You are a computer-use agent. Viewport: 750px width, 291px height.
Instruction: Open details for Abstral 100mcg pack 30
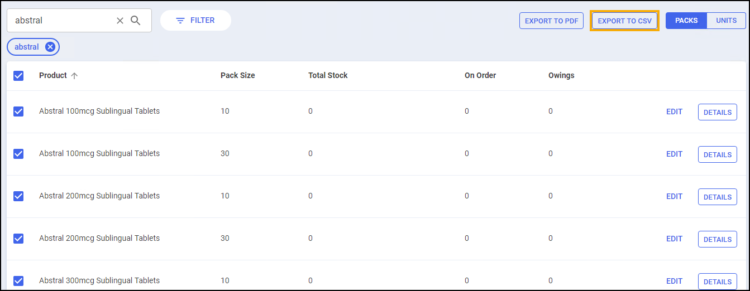click(x=717, y=154)
